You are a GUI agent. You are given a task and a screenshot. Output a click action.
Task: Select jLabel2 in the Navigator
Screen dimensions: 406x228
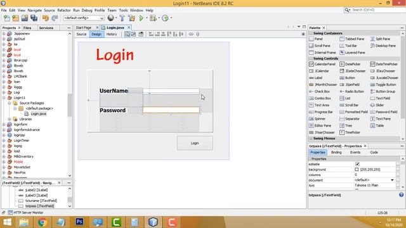[36, 190]
